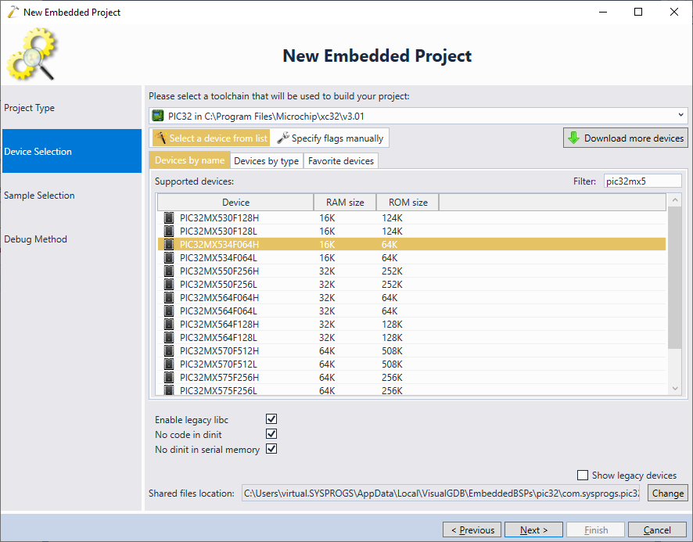Click the chip icon beside PIC32MX570F512H
Image resolution: width=693 pixels, height=542 pixels.
tap(169, 350)
